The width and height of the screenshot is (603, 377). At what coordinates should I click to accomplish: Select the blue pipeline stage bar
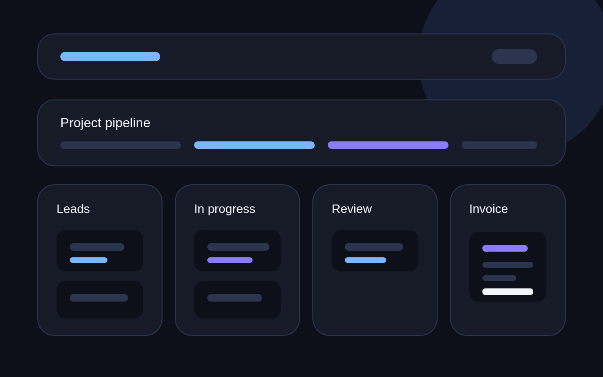click(x=254, y=145)
